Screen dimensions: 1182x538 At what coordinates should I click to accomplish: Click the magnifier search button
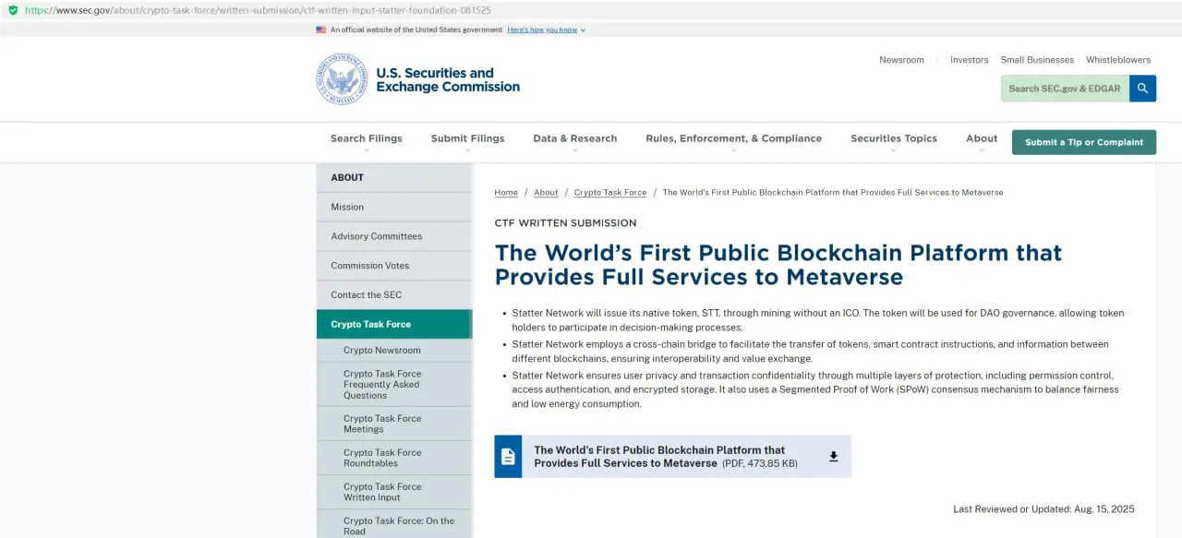click(1142, 89)
